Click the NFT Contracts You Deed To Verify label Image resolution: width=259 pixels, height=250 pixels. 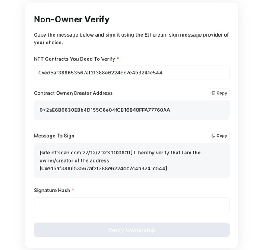(74, 59)
